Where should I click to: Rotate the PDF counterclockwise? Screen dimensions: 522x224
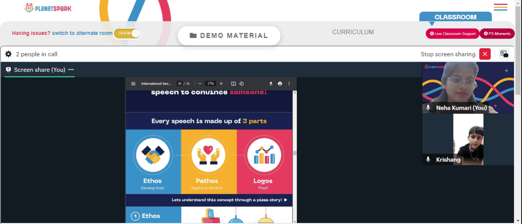click(242, 84)
